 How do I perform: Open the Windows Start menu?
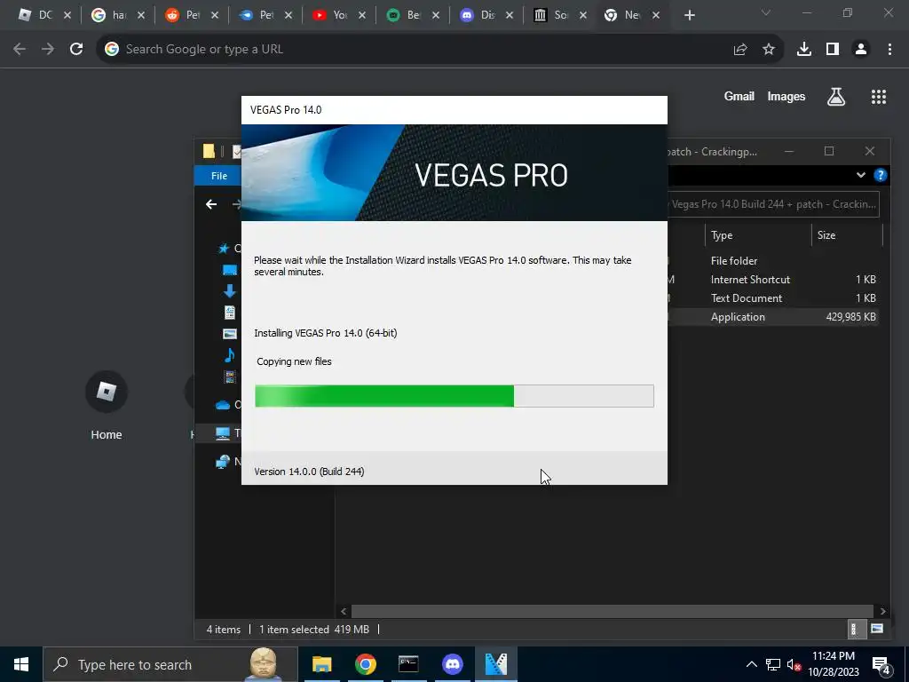21,664
